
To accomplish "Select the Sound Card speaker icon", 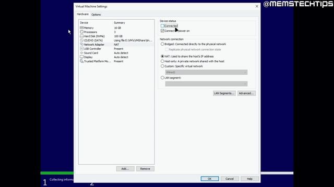I will pos(81,53).
